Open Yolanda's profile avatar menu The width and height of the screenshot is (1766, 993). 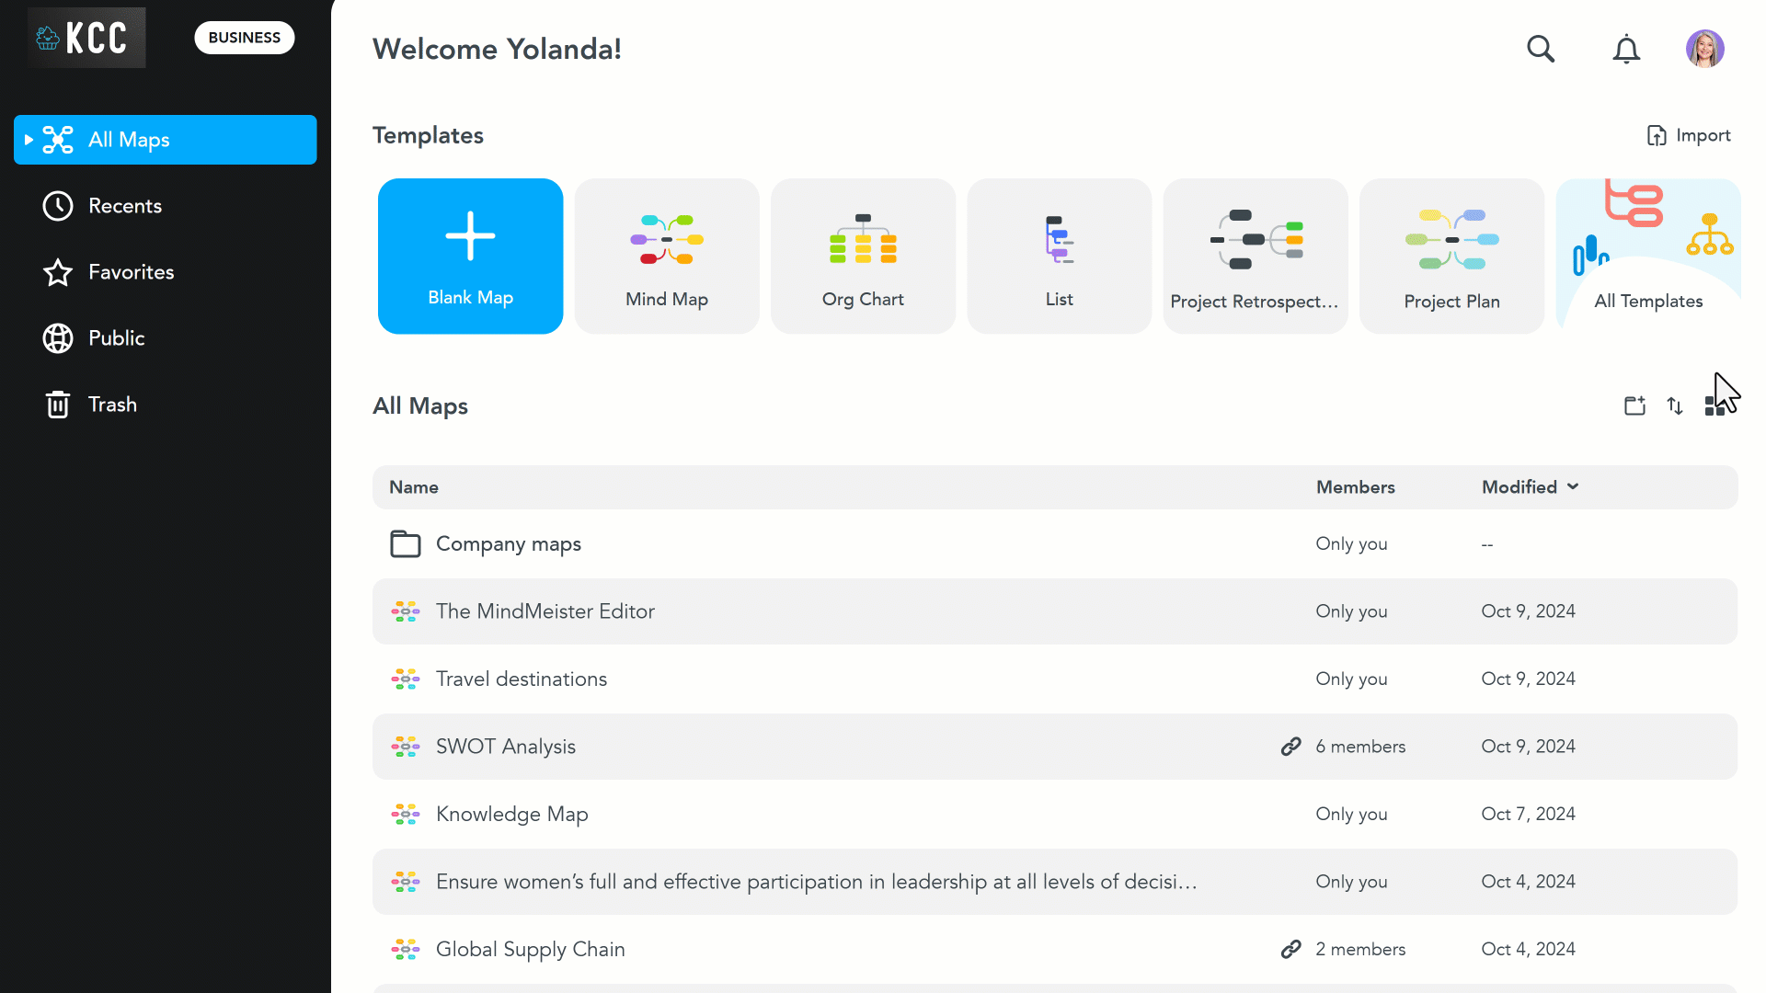coord(1704,49)
